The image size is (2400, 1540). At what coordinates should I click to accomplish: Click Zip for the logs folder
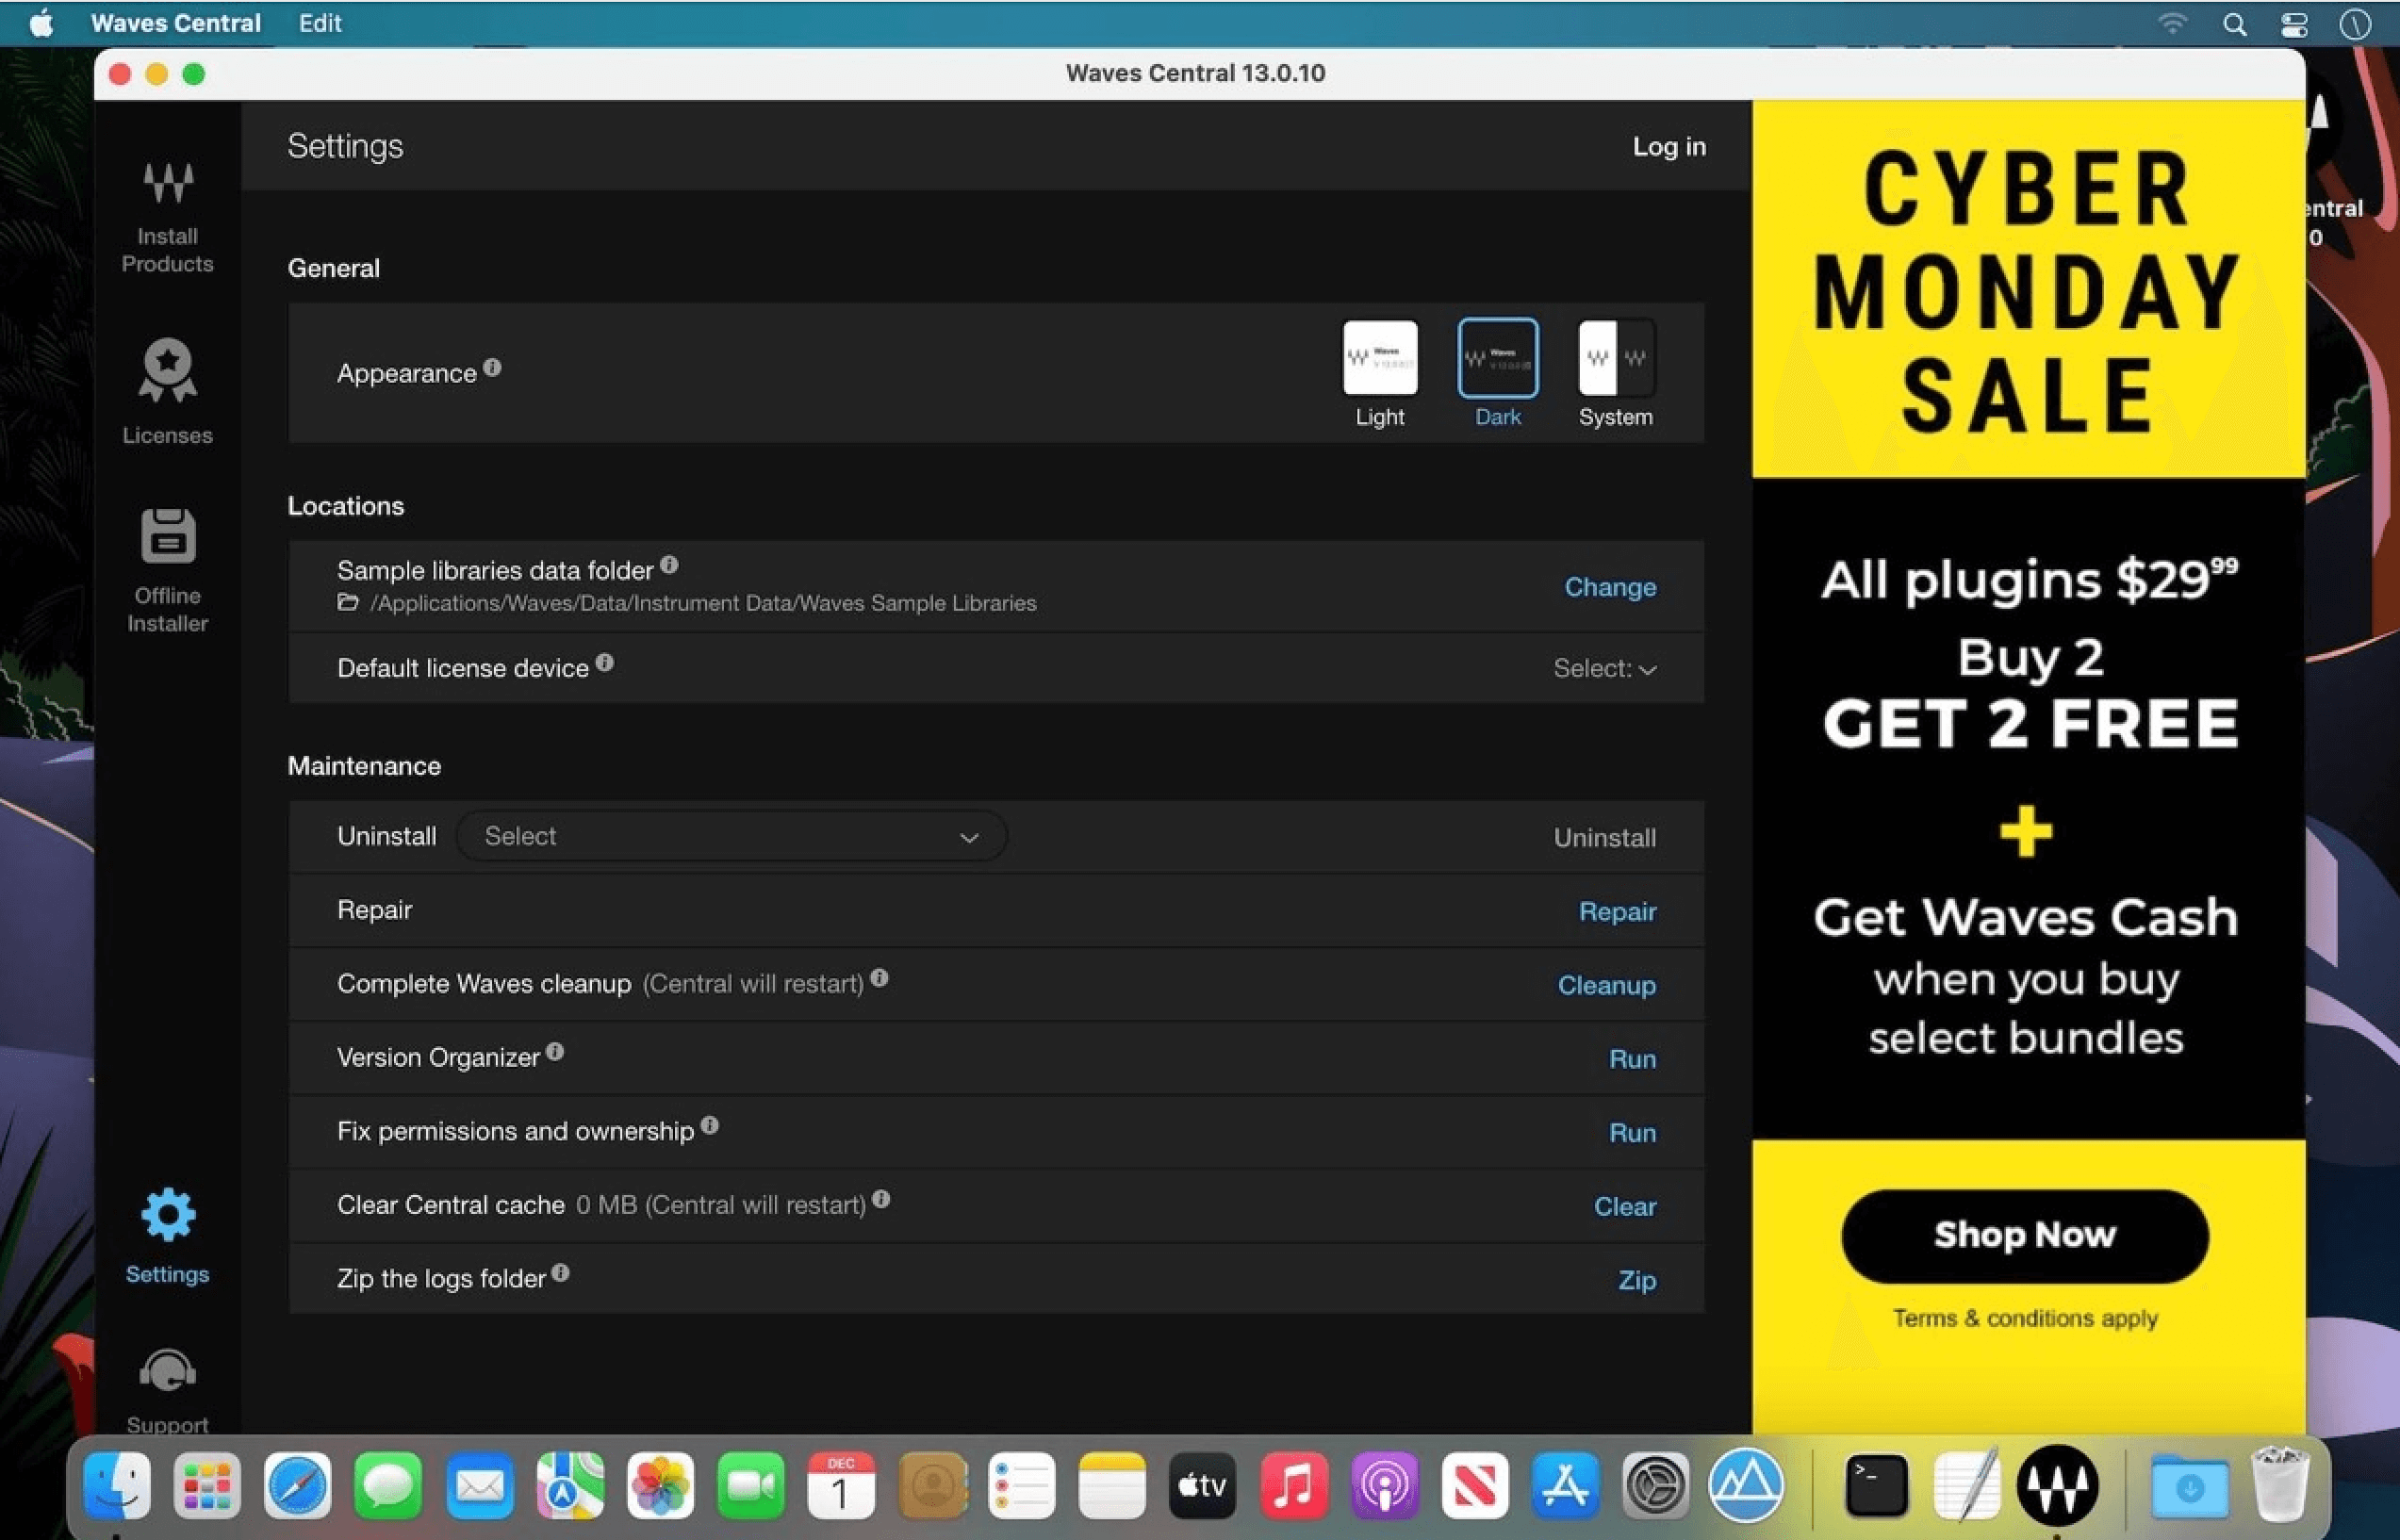pos(1637,1280)
